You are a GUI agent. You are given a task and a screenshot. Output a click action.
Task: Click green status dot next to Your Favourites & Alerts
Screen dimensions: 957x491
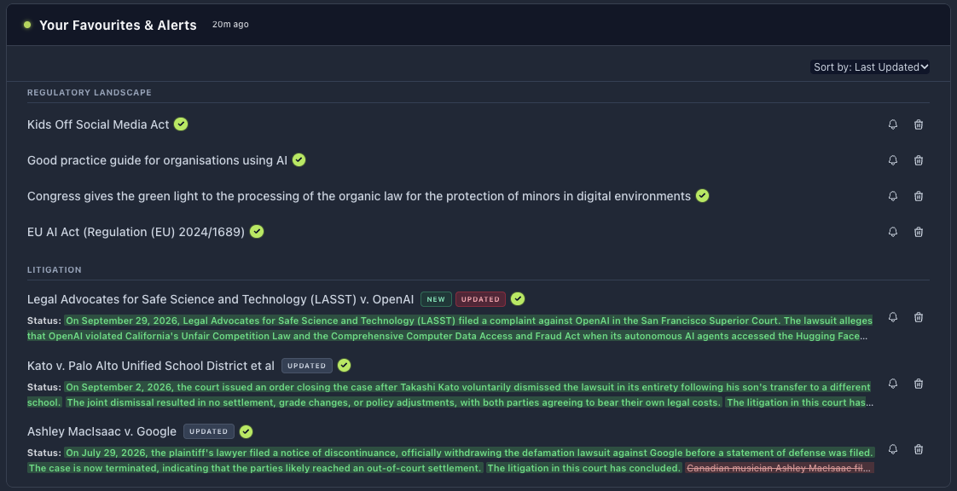coord(26,25)
